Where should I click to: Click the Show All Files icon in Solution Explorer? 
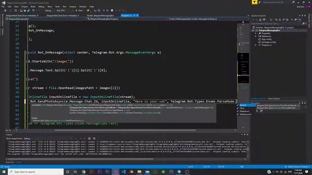[287, 19]
